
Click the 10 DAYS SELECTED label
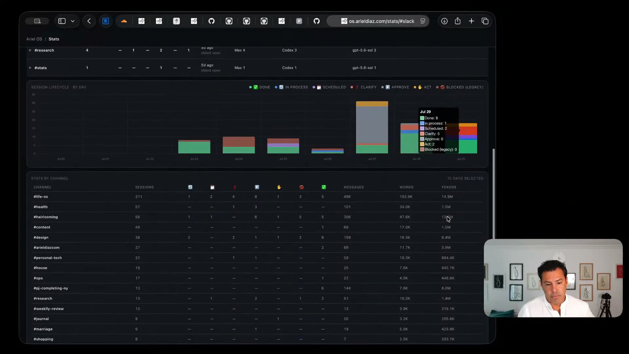465,179
